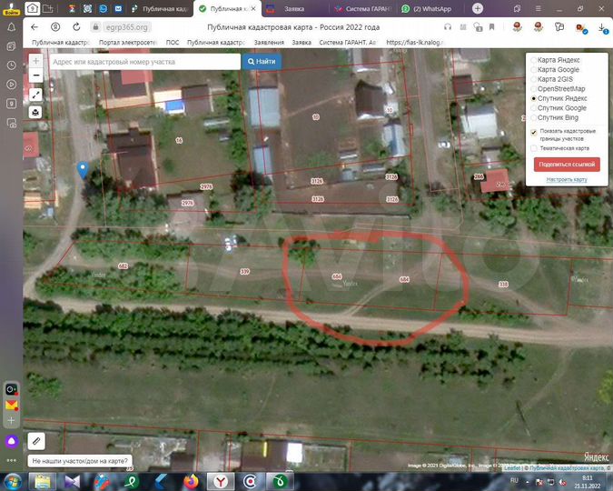Viewport: 613px width, 491px height.
Task: Open the extensions puzzle icon in toolbar
Action: (x=559, y=27)
